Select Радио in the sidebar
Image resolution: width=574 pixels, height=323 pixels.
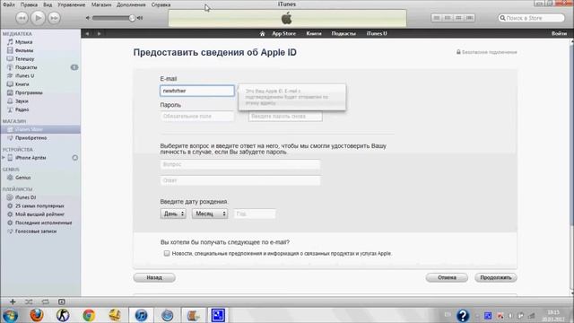pyautogui.click(x=22, y=109)
